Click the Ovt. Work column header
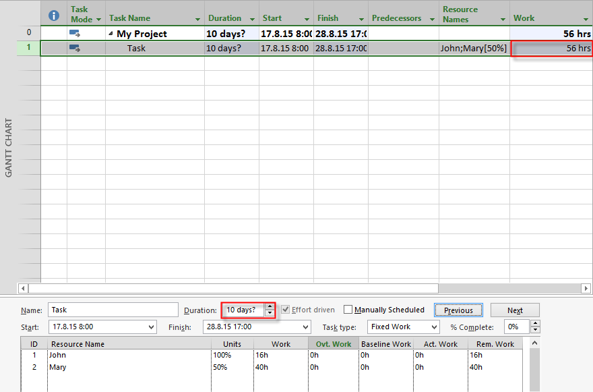Image resolution: width=593 pixels, height=392 pixels. click(x=334, y=344)
